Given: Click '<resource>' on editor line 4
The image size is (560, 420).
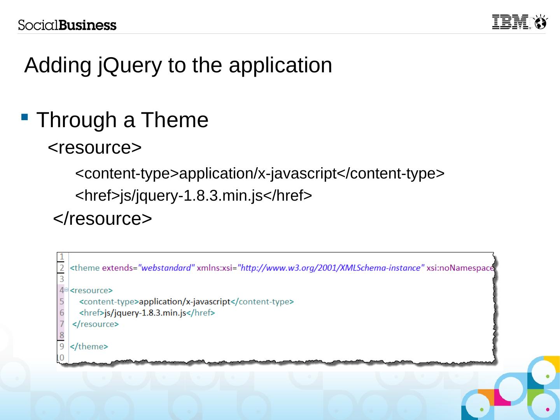Looking at the screenshot, I should [91, 290].
